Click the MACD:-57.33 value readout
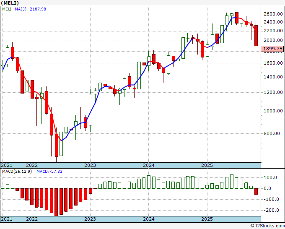The image size is (285, 229). (x=49, y=172)
